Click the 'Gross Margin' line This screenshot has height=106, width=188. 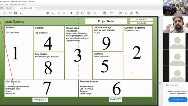[x=85, y=94]
